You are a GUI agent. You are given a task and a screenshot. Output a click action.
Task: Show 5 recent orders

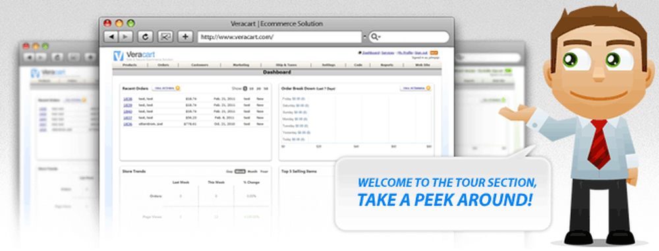(x=245, y=89)
